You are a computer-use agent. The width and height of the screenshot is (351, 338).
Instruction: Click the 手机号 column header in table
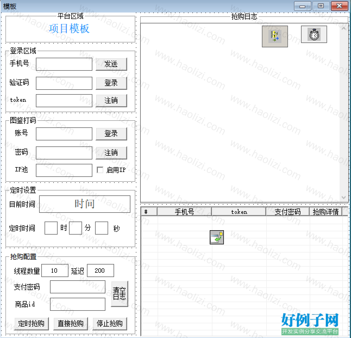point(184,212)
